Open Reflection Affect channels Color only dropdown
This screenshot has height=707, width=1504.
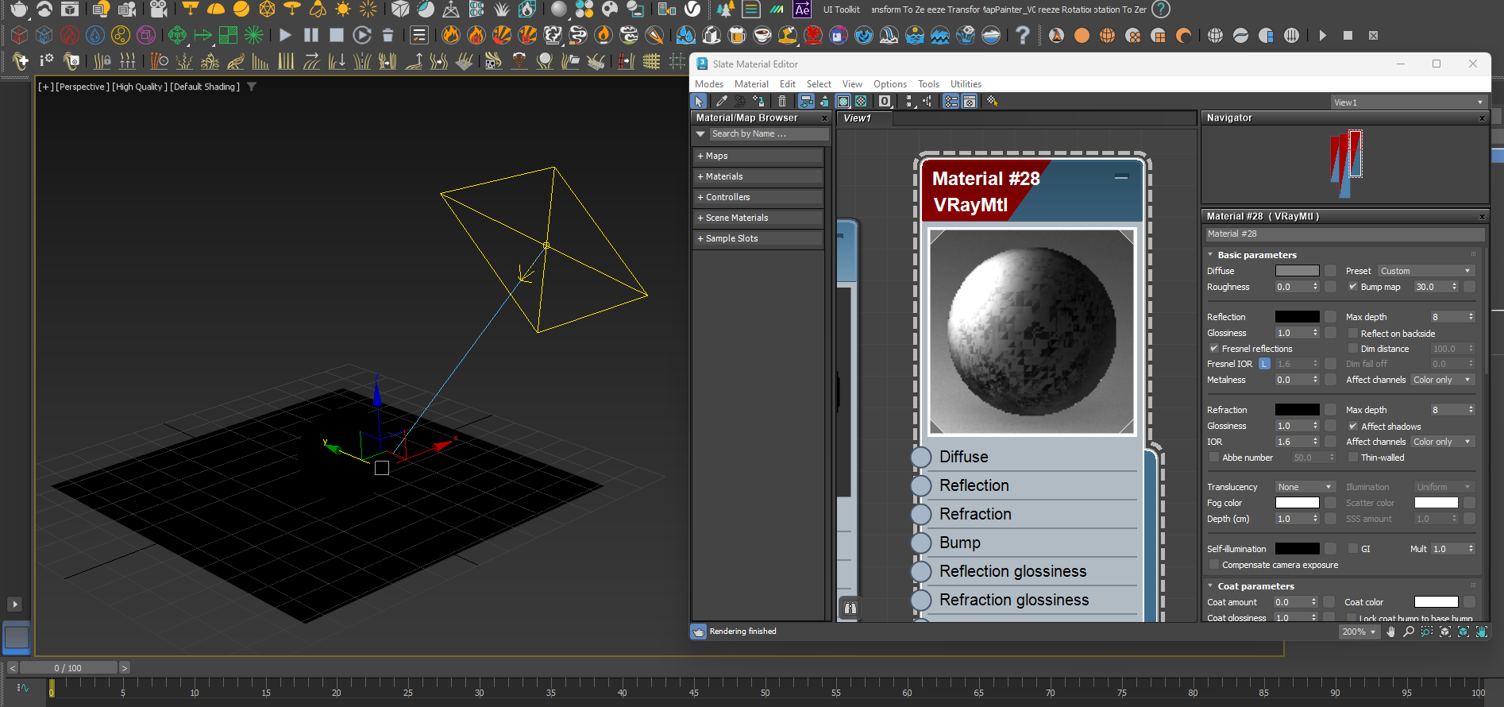[x=1442, y=380]
